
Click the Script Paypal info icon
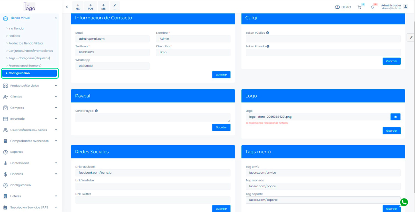(96, 111)
